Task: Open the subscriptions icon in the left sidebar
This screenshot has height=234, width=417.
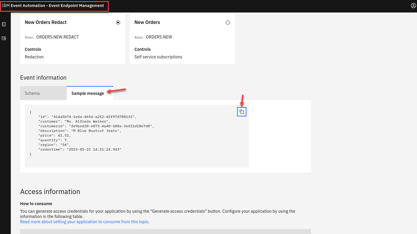Action: pyautogui.click(x=4, y=38)
